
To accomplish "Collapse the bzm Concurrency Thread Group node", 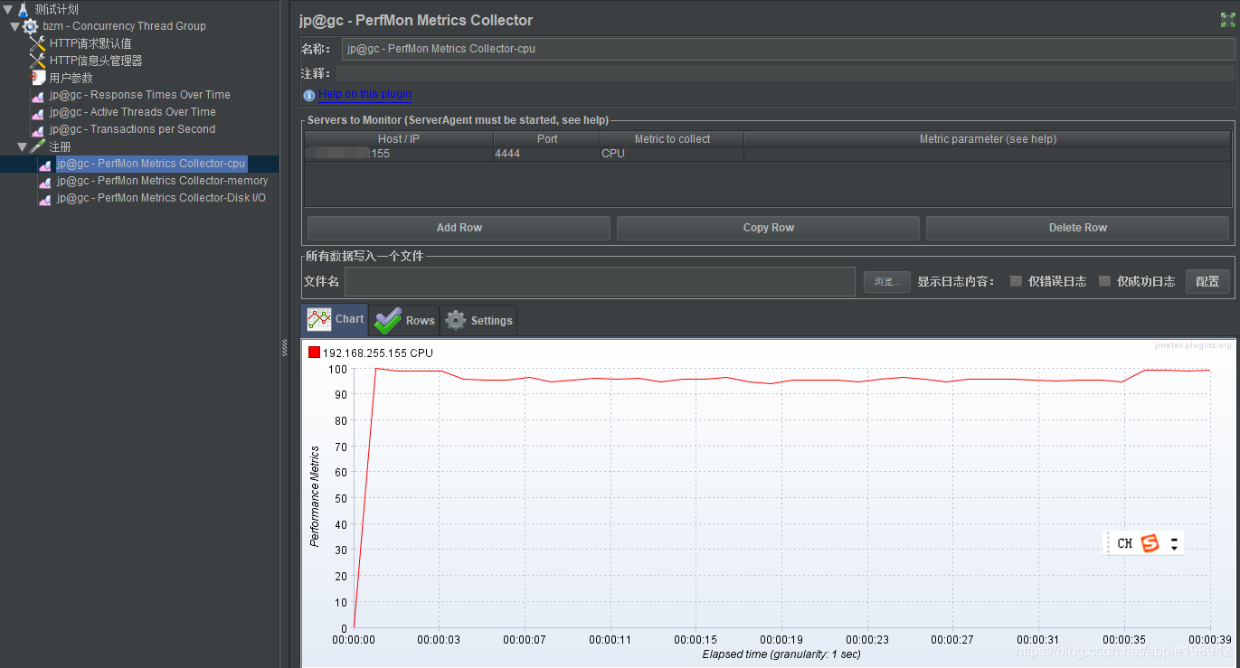I will [x=14, y=26].
